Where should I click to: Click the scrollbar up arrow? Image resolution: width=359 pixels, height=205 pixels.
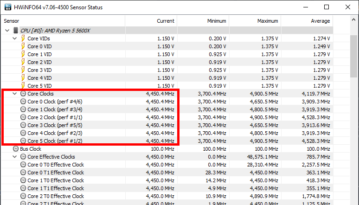[x=354, y=19]
